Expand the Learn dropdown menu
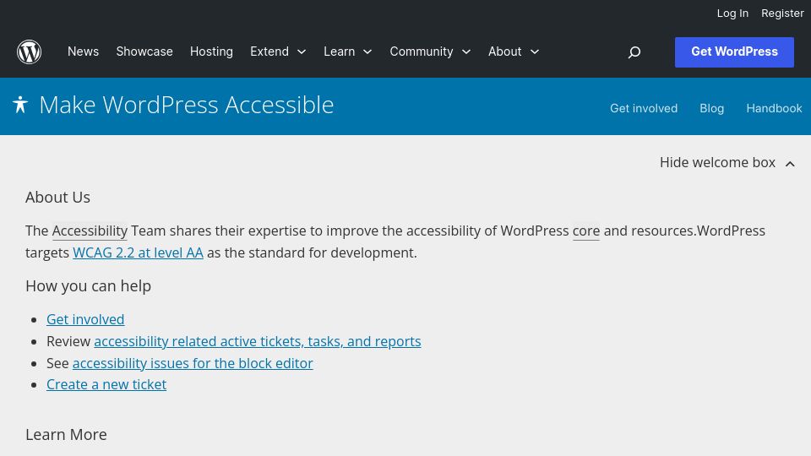This screenshot has width=811, height=456. click(348, 52)
